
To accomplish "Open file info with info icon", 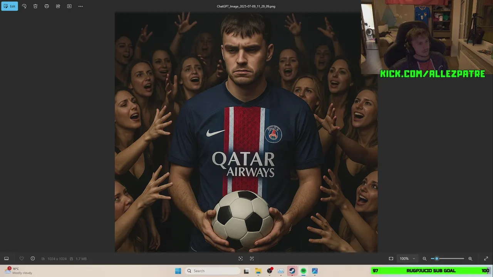I will [33, 259].
